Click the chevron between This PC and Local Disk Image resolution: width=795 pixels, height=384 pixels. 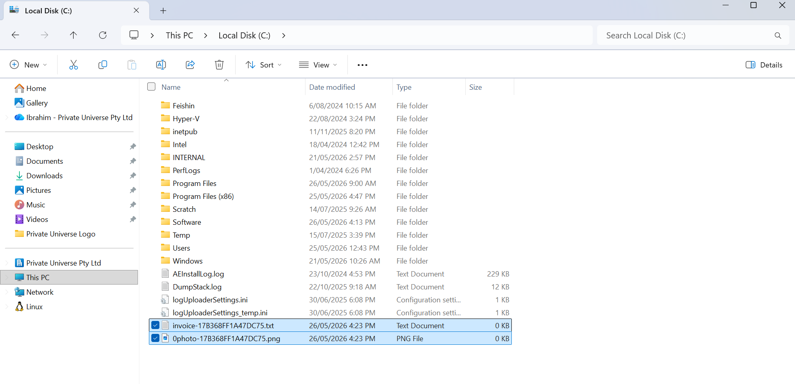coord(206,36)
